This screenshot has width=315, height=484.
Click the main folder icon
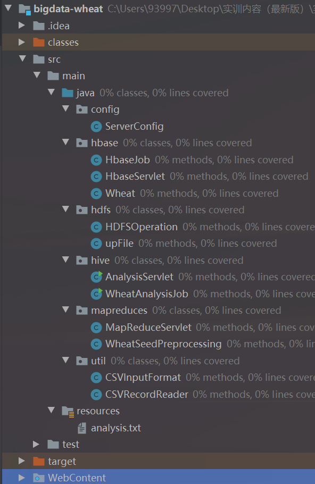[53, 76]
